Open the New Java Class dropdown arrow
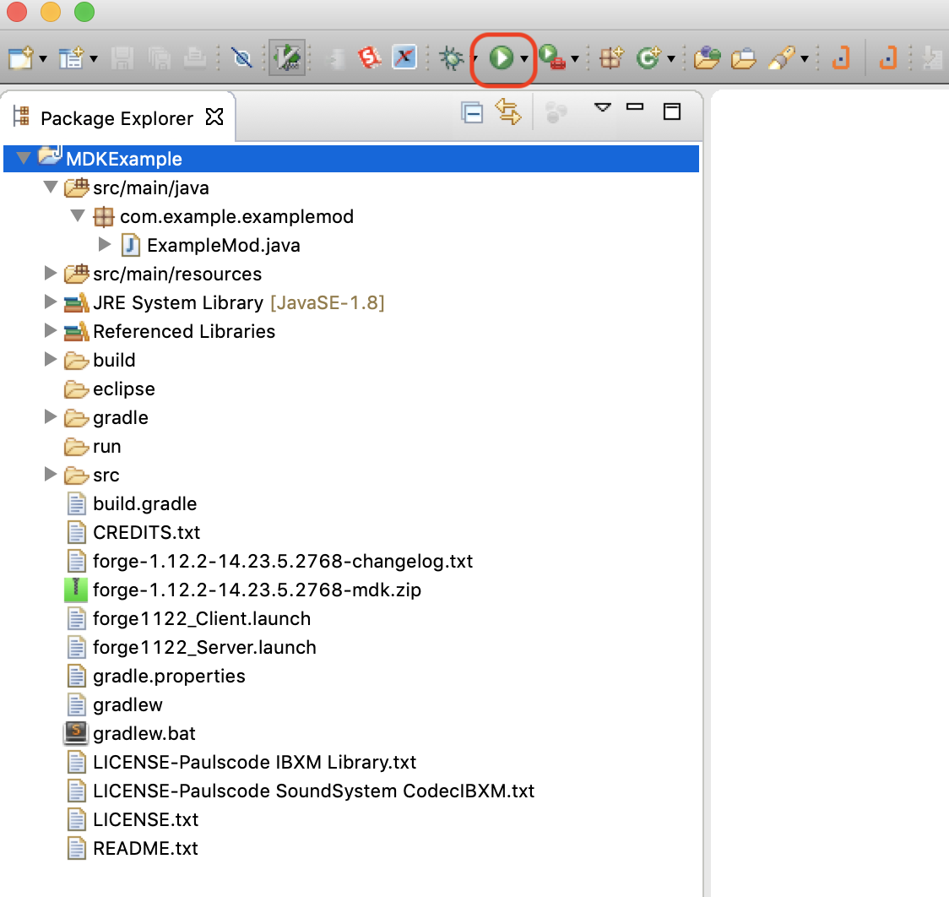 click(671, 59)
